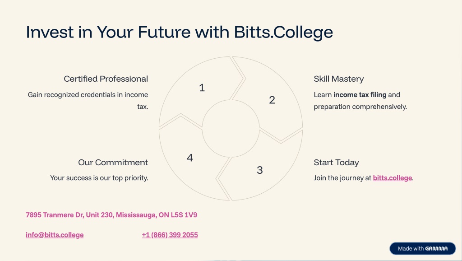
Task: Click the Invest in Your Future title
Action: click(x=180, y=32)
